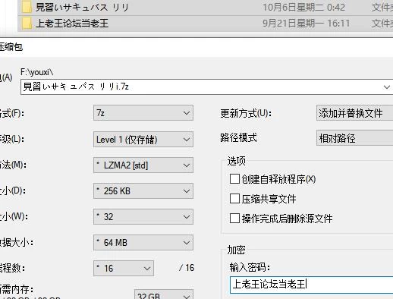Click the folder icon of 上老王论坛当老王
Viewport: 393px width, 299px height.
point(27,24)
